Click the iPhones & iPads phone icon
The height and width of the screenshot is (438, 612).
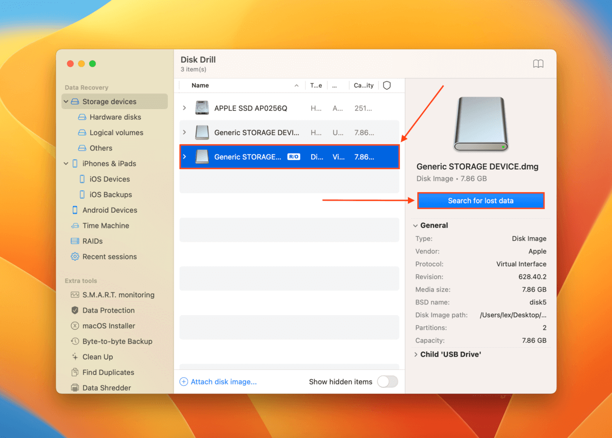pos(75,164)
